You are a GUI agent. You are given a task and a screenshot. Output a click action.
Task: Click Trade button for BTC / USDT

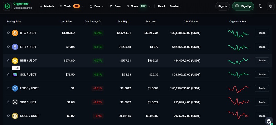point(262,33)
